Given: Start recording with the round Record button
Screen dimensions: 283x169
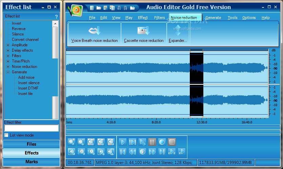Looking at the screenshot, I should point(162,142).
